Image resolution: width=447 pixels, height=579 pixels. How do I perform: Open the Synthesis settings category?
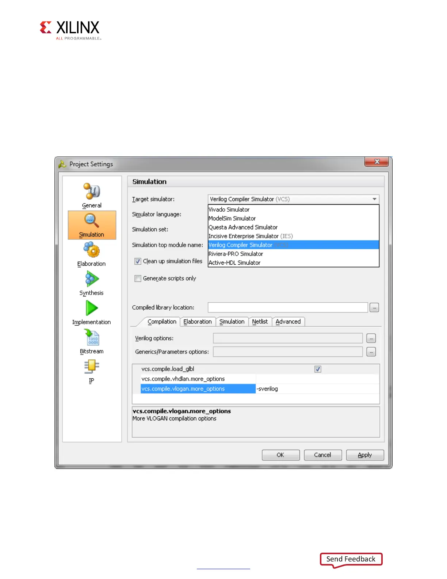tap(92, 283)
